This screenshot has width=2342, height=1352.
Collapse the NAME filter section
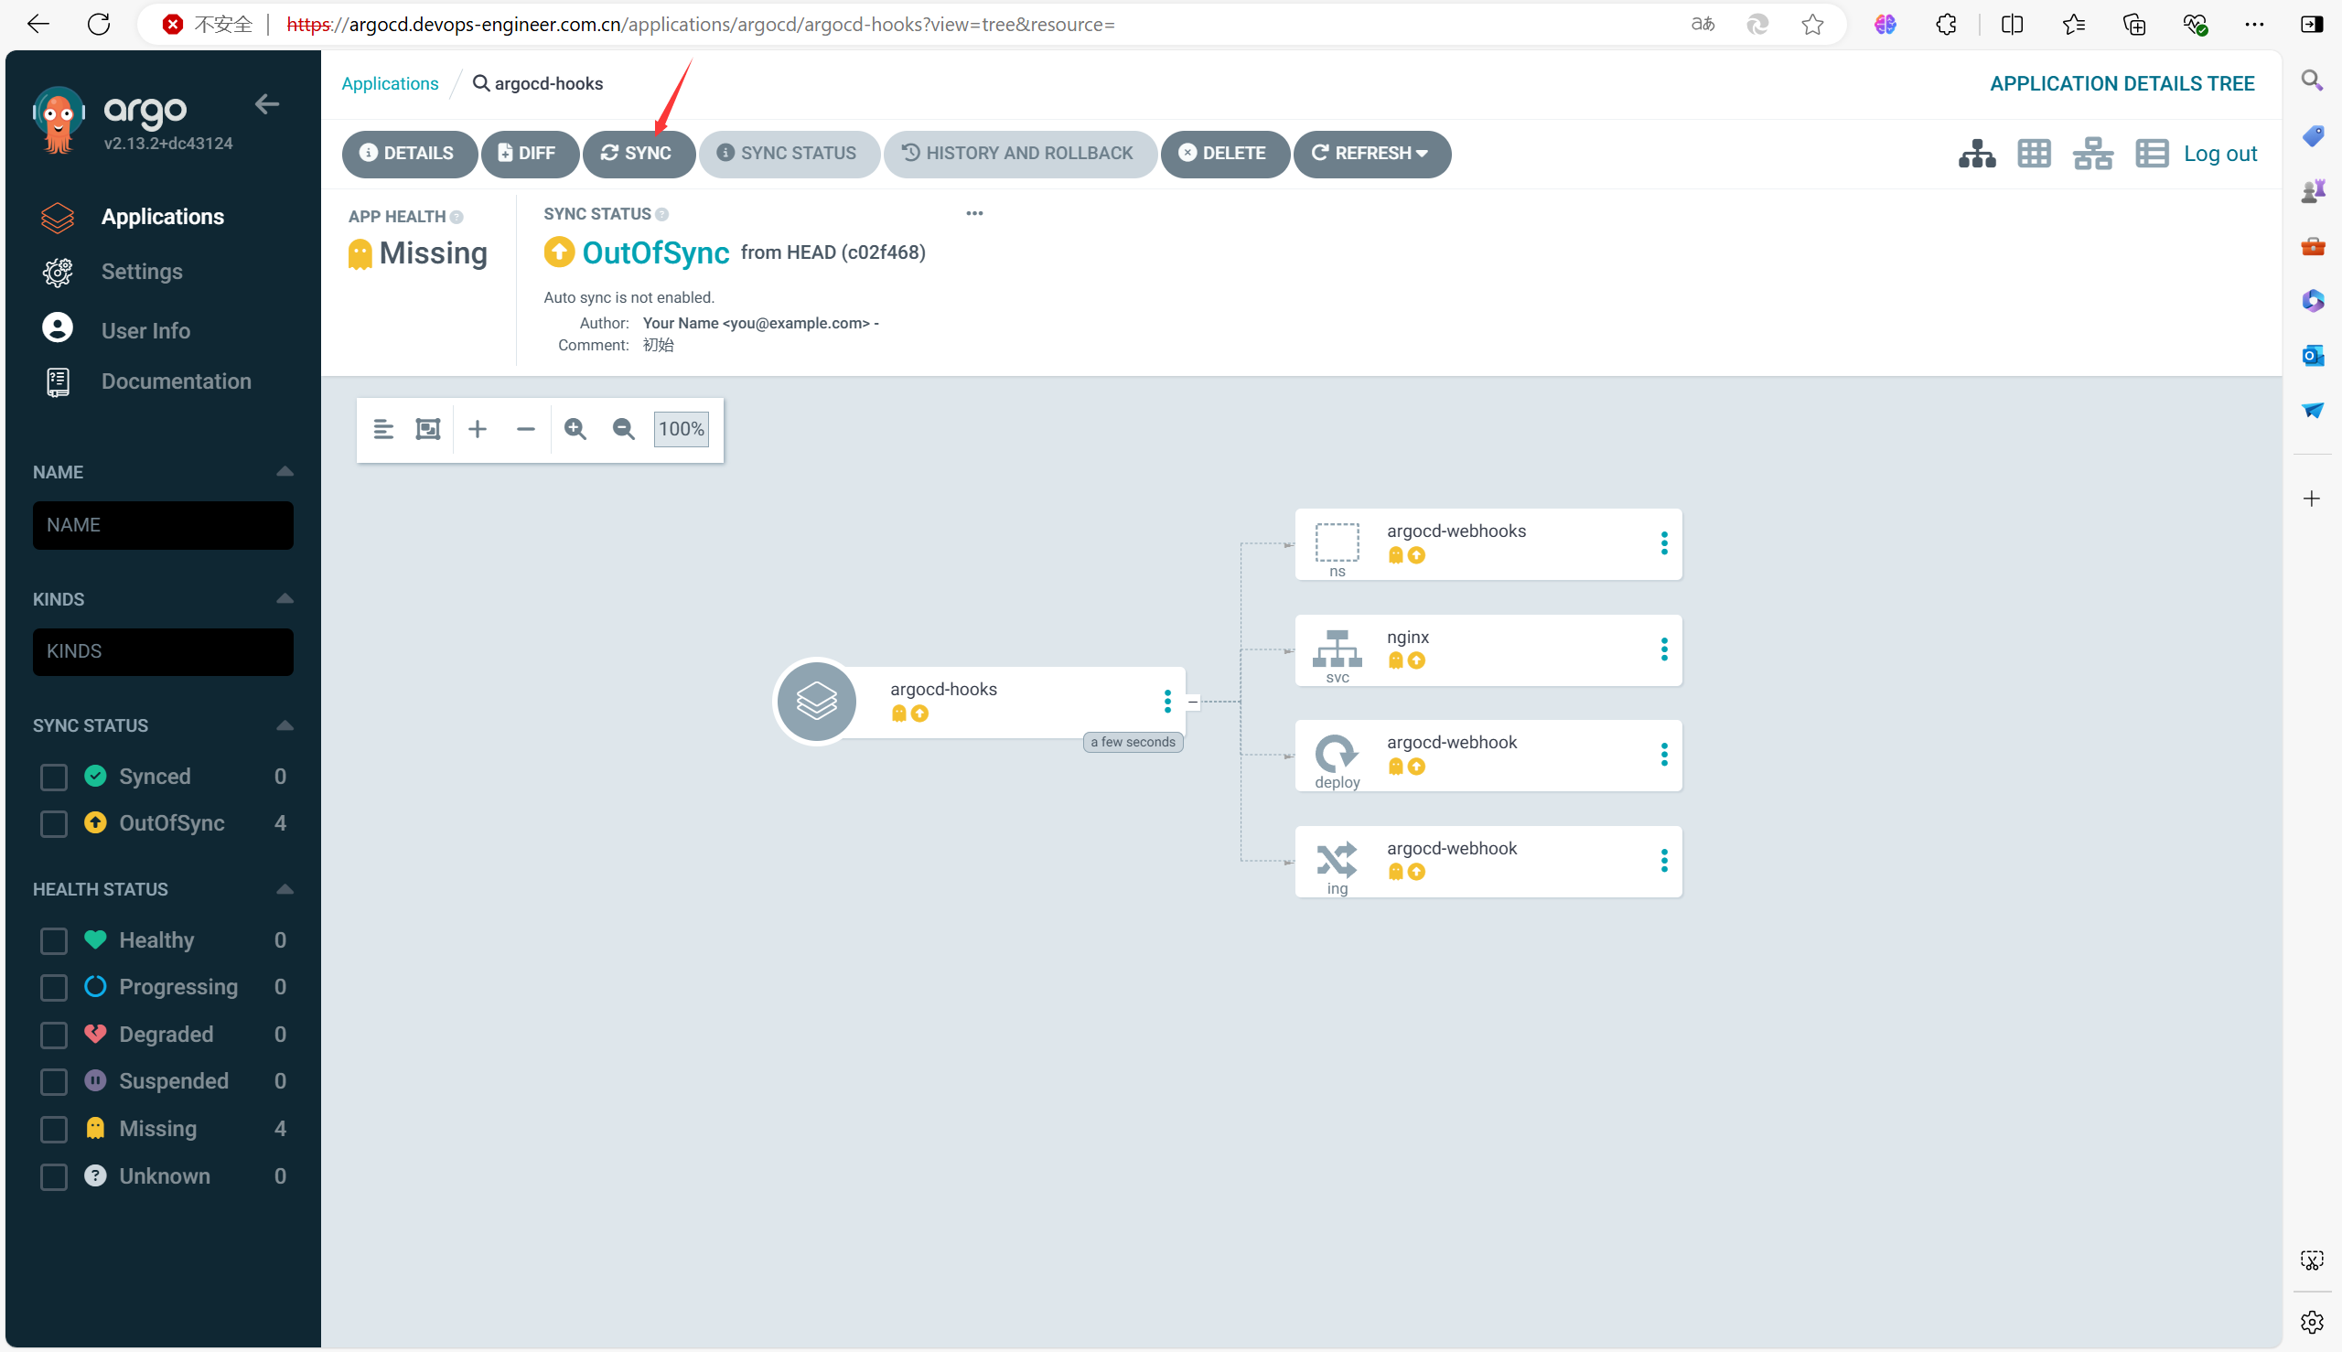(285, 472)
